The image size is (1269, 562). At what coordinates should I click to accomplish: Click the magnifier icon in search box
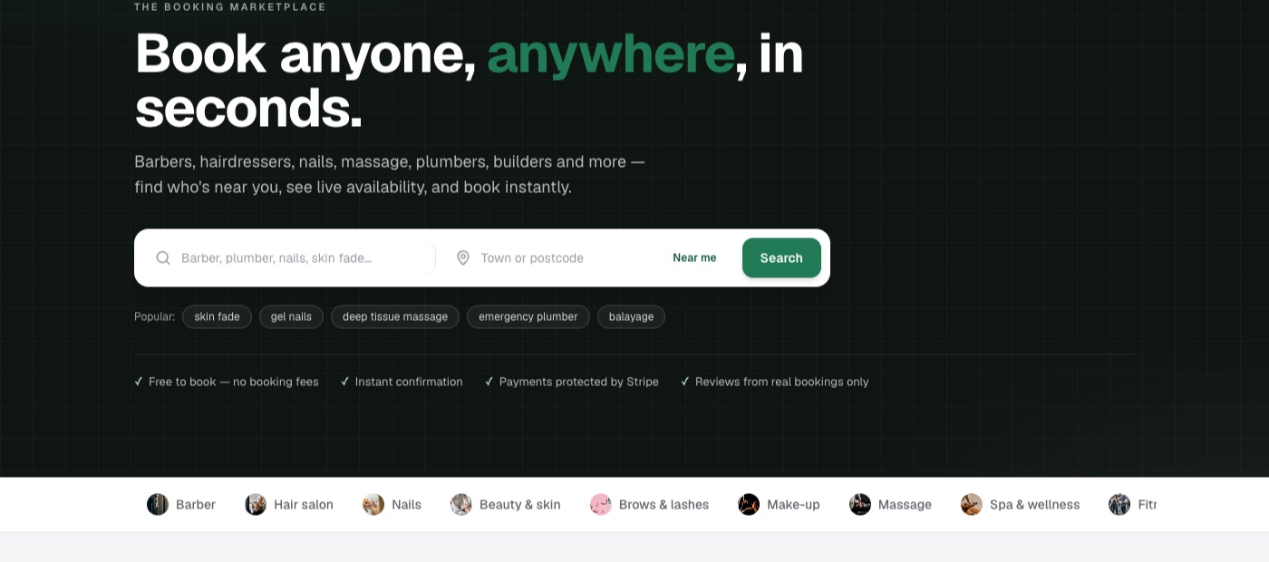[163, 257]
